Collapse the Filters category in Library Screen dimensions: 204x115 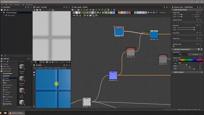pos(1,83)
